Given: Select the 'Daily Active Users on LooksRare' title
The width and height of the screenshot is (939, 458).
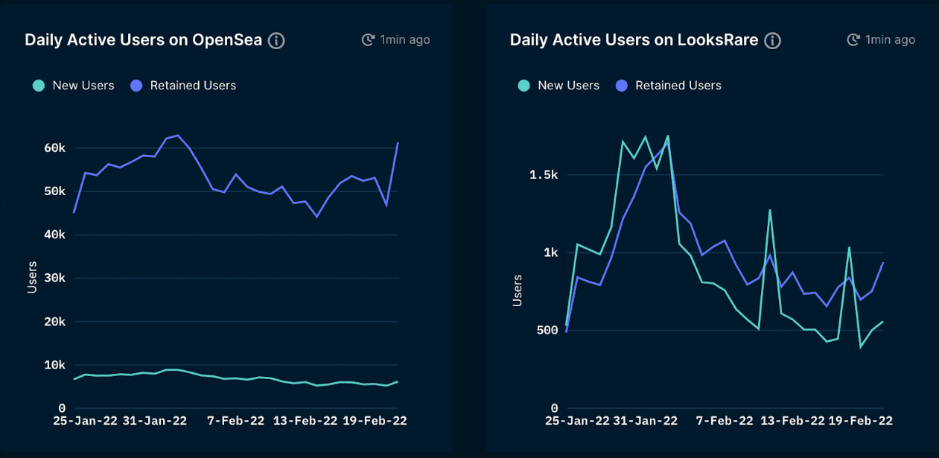Looking at the screenshot, I should pos(634,40).
